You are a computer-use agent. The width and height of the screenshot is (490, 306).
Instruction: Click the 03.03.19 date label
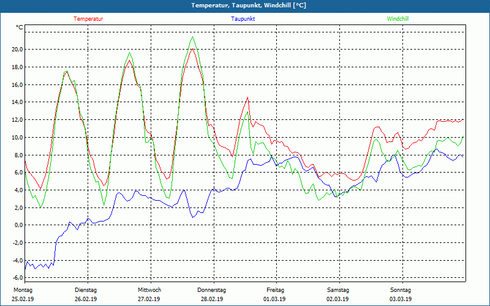pos(401,299)
